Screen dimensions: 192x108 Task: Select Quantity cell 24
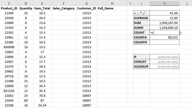point(26,96)
